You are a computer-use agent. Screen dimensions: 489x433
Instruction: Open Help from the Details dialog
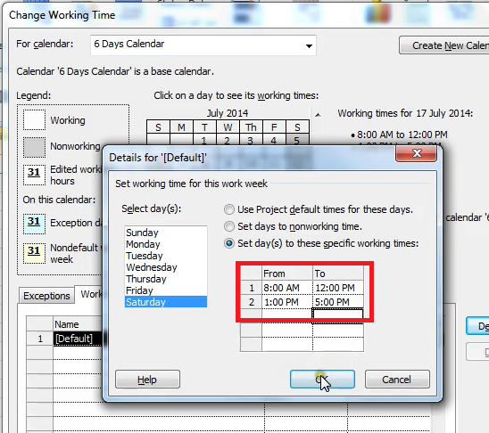tap(147, 380)
